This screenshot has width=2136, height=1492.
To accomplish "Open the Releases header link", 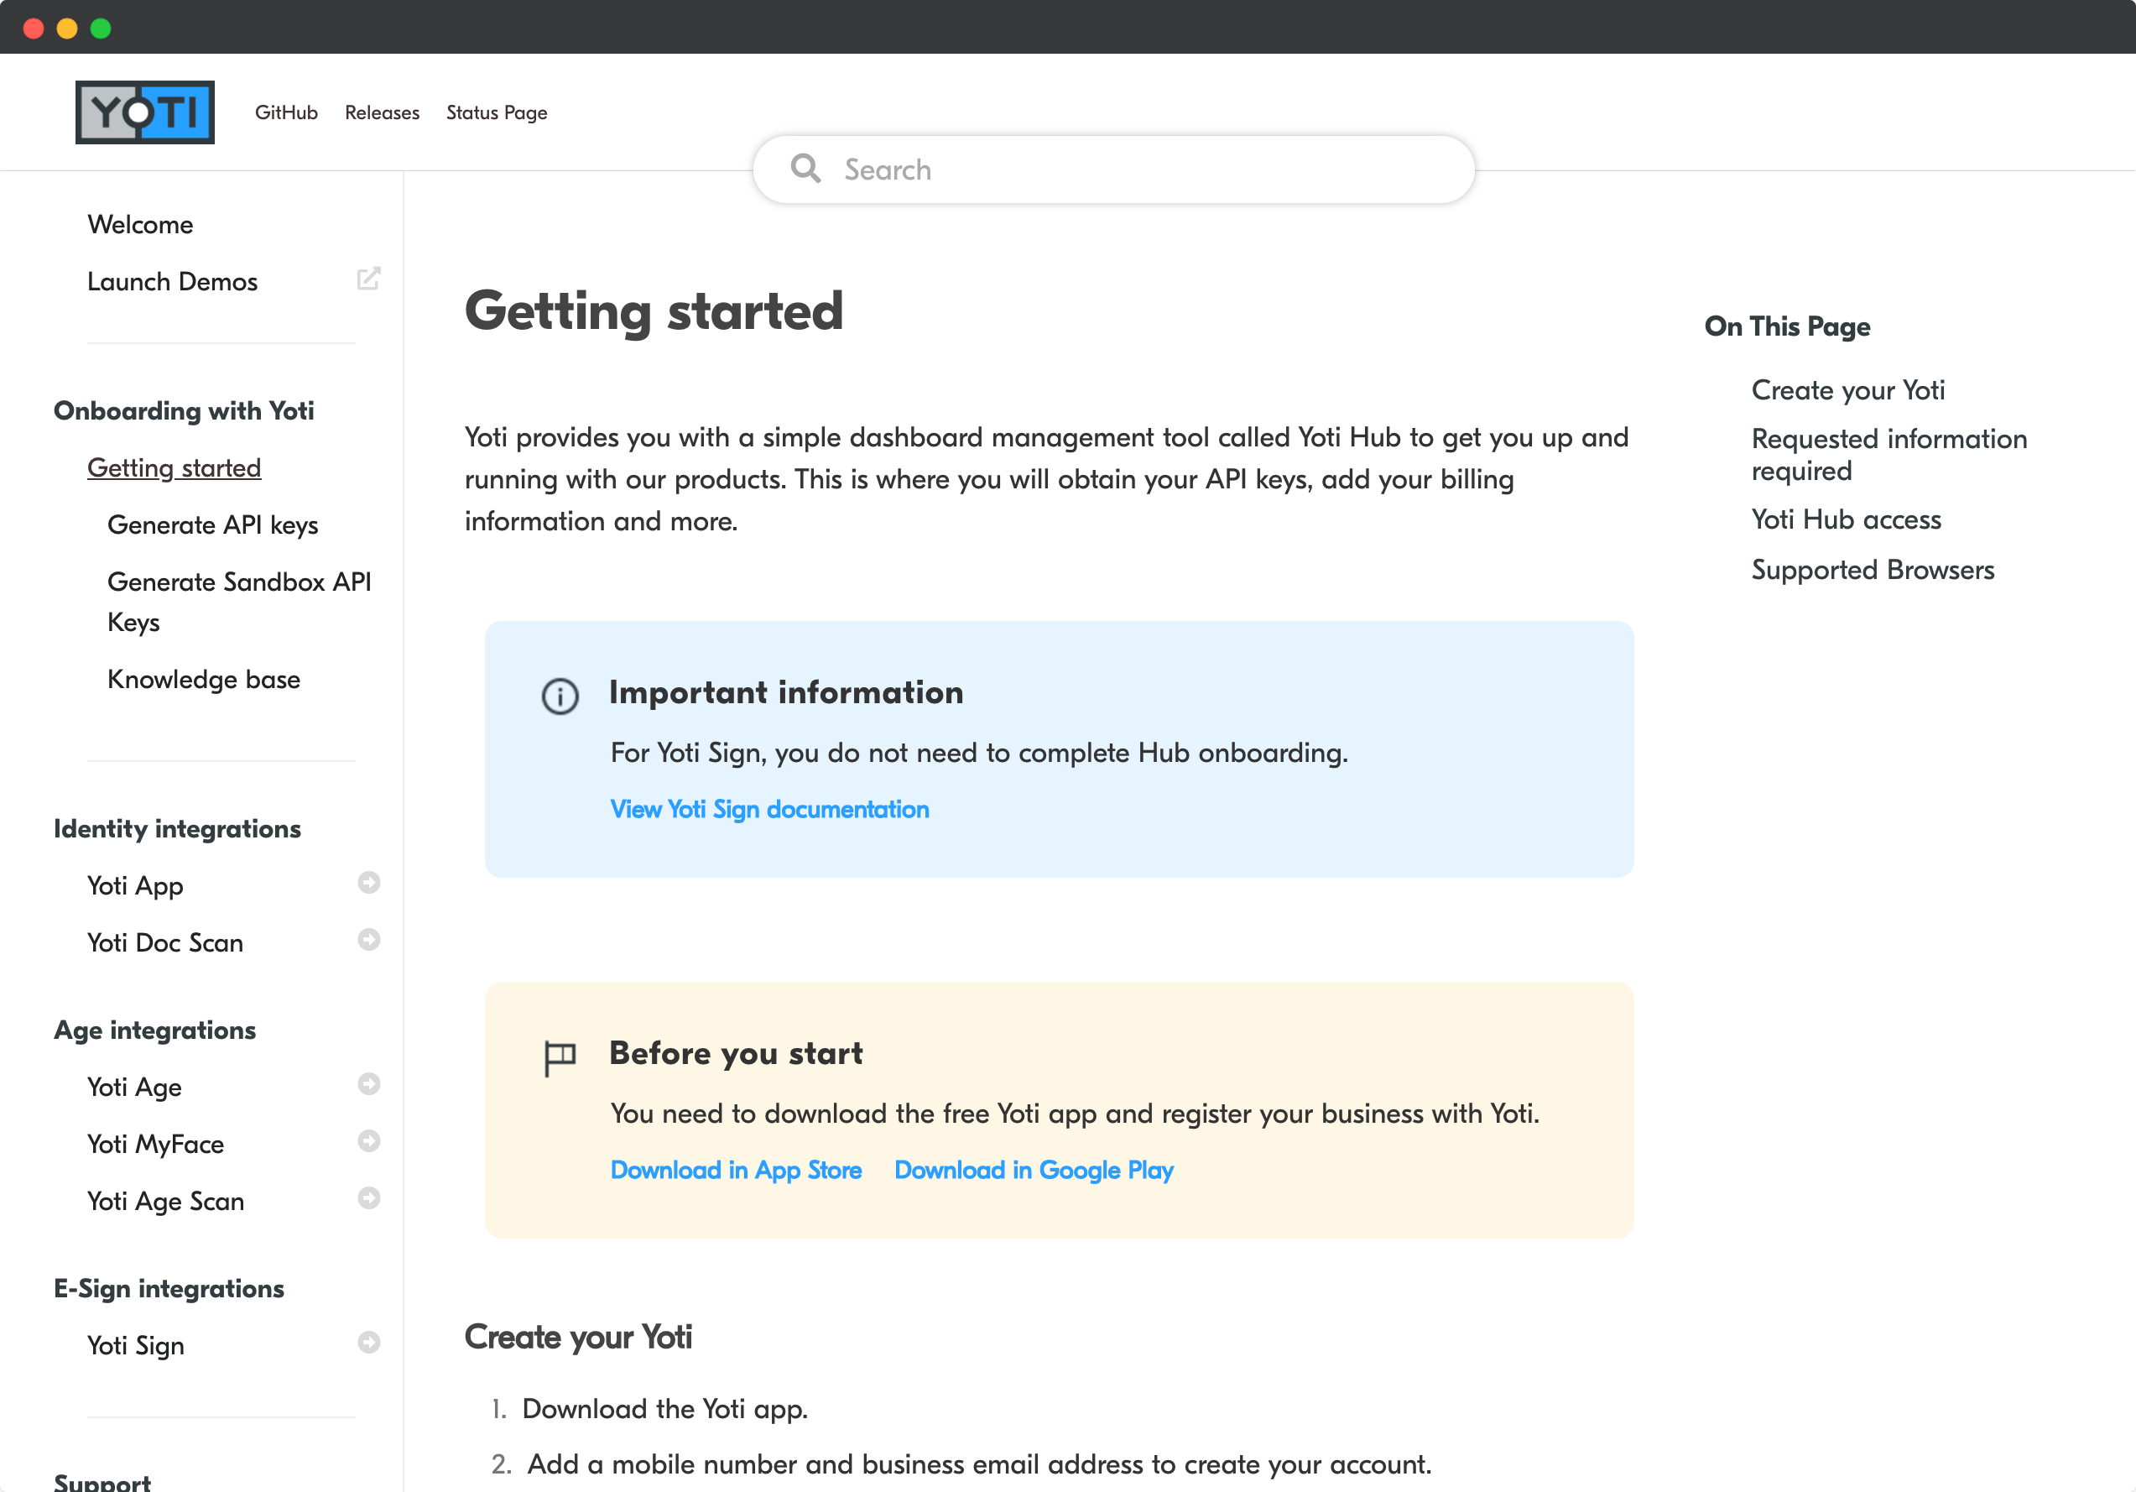I will pyautogui.click(x=383, y=112).
